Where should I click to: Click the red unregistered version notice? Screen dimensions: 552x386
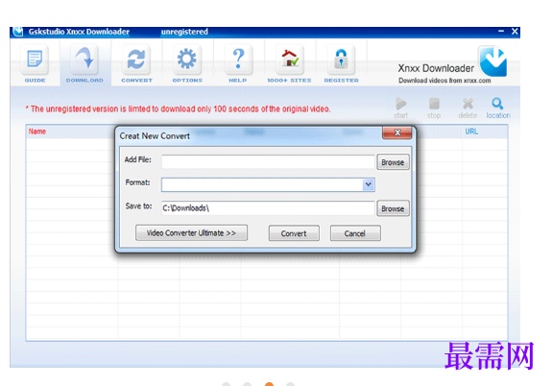(178, 109)
